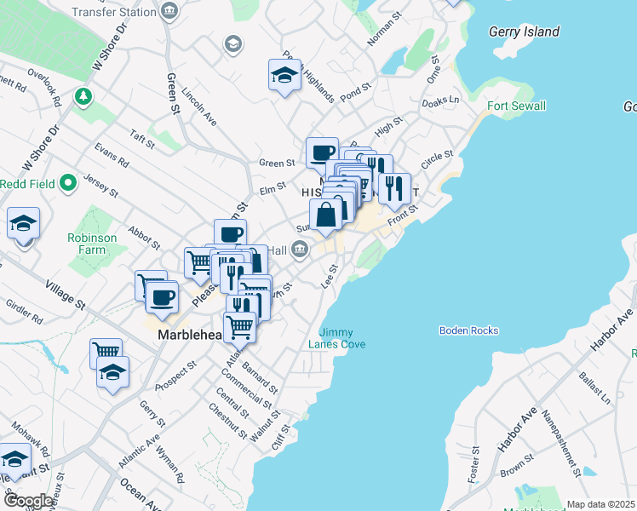Screen dimensions: 637x511
Task: Click the shopping cart marker above Barnard St
Action: click(x=240, y=326)
